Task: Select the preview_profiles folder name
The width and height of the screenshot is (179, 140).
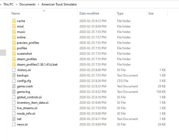Action: [28, 43]
